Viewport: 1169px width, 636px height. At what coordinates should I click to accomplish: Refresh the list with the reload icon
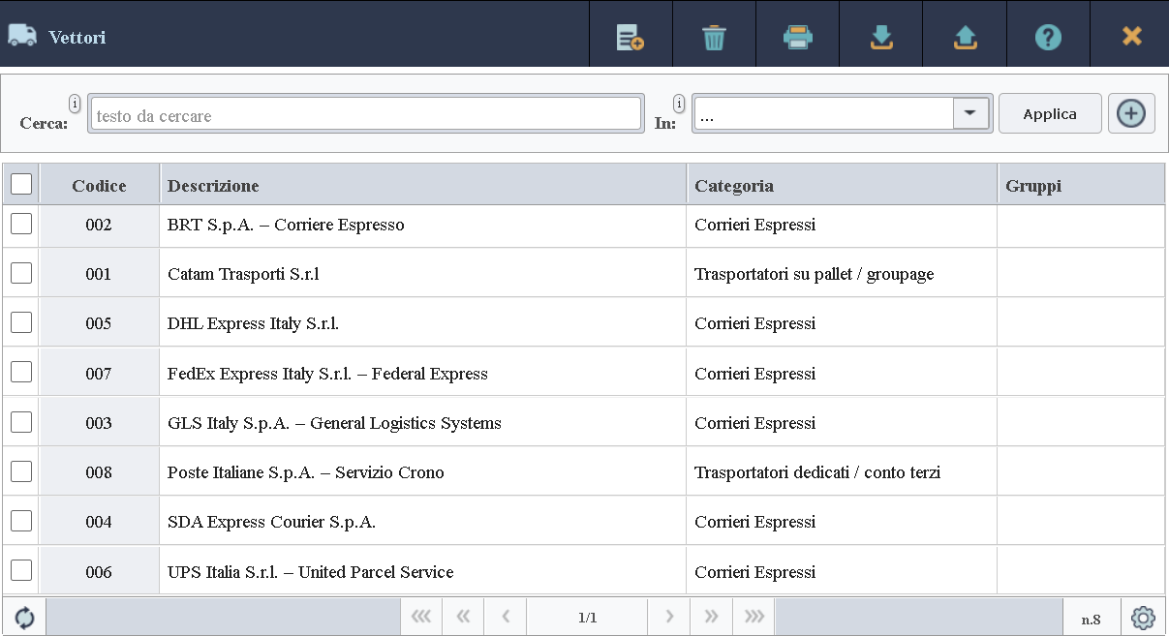[24, 617]
